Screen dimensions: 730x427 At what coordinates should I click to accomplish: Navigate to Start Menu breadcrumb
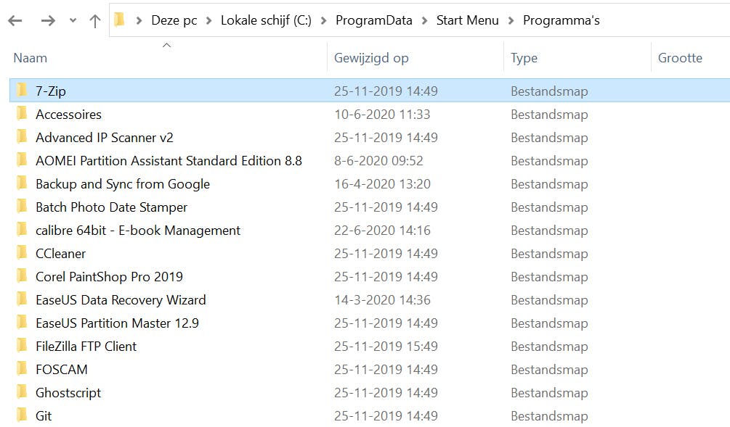[x=468, y=20]
